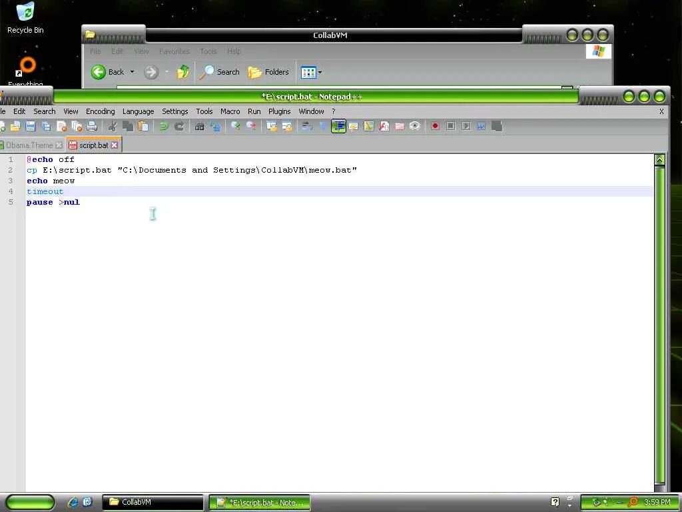682x512 pixels.
Task: Click the taskbar clock showing 3:59 PM
Action: (657, 502)
